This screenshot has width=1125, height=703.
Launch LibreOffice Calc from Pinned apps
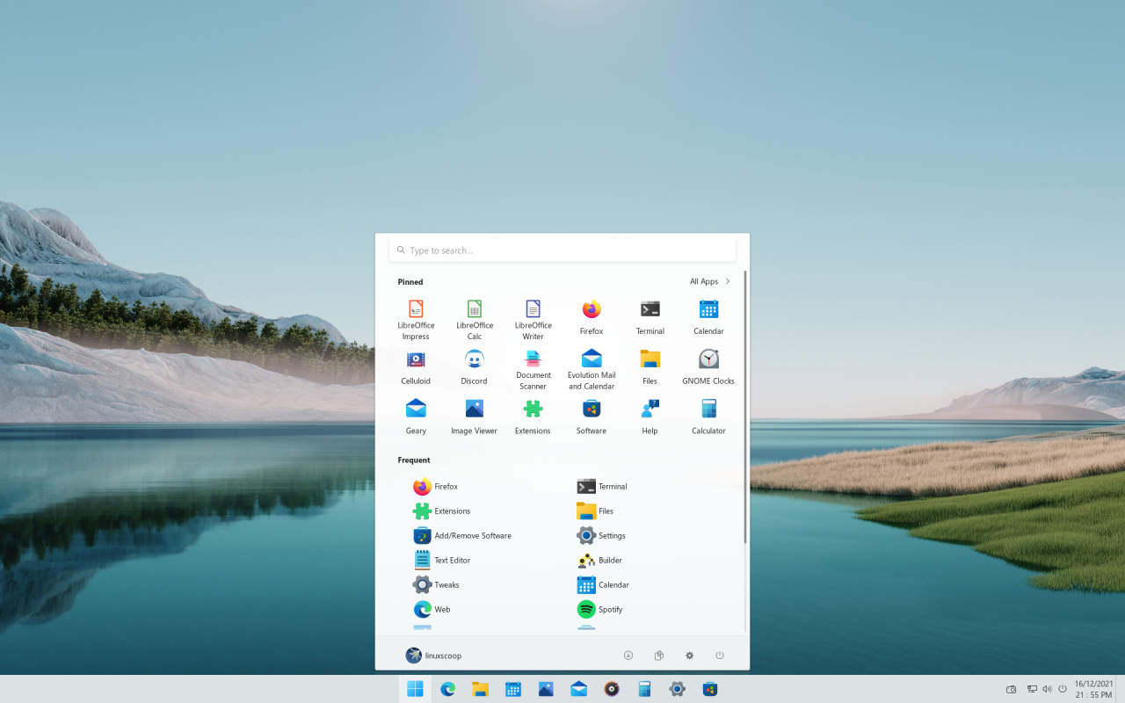475,319
